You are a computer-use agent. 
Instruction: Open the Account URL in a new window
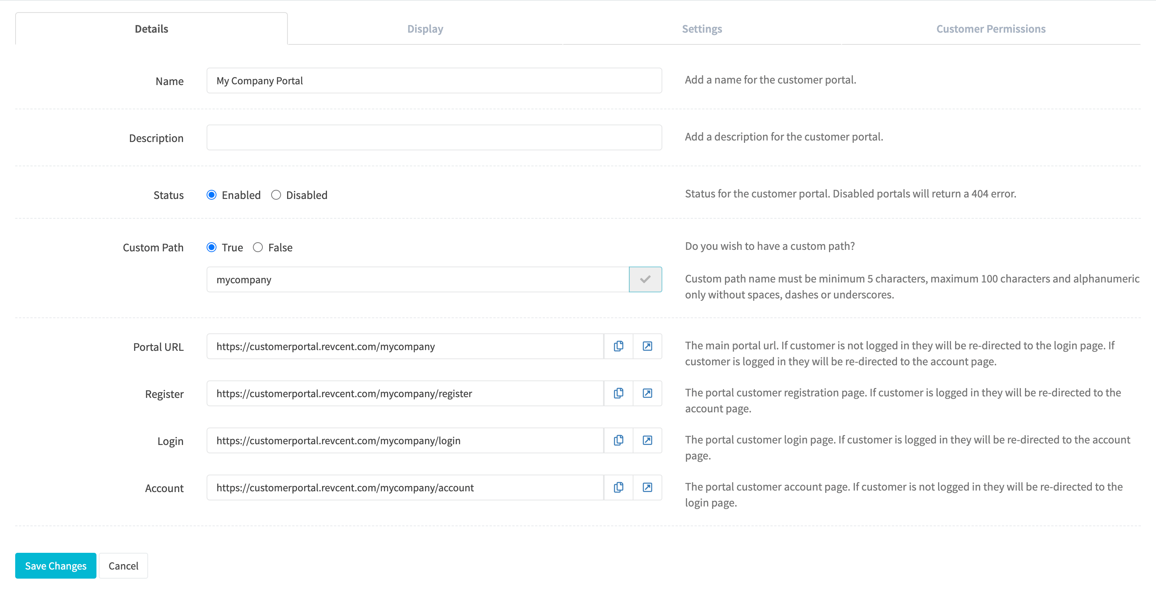point(647,488)
